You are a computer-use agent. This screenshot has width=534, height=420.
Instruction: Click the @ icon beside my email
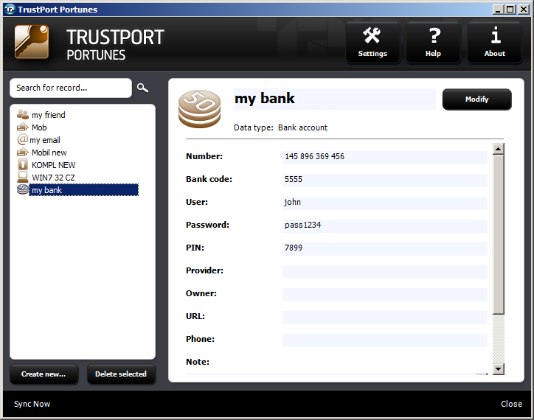point(22,139)
